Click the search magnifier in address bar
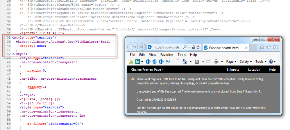Viewport: 290px width, 130px height. [x=185, y=47]
